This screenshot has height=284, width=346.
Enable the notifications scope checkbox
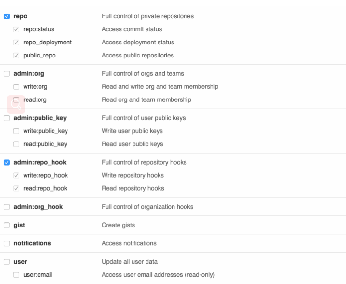click(x=6, y=244)
